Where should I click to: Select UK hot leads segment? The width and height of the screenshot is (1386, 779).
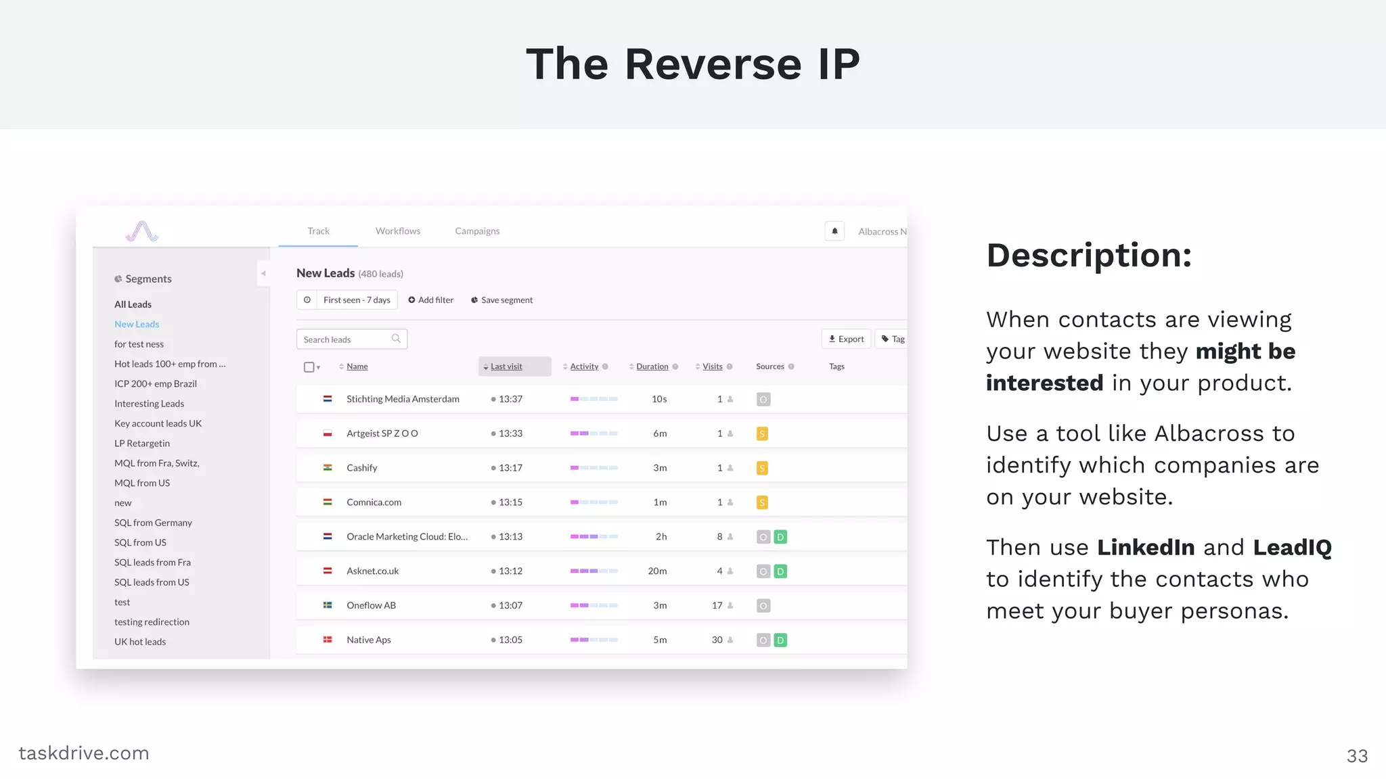click(139, 642)
